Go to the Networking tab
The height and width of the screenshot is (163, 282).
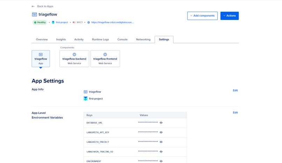(143, 39)
